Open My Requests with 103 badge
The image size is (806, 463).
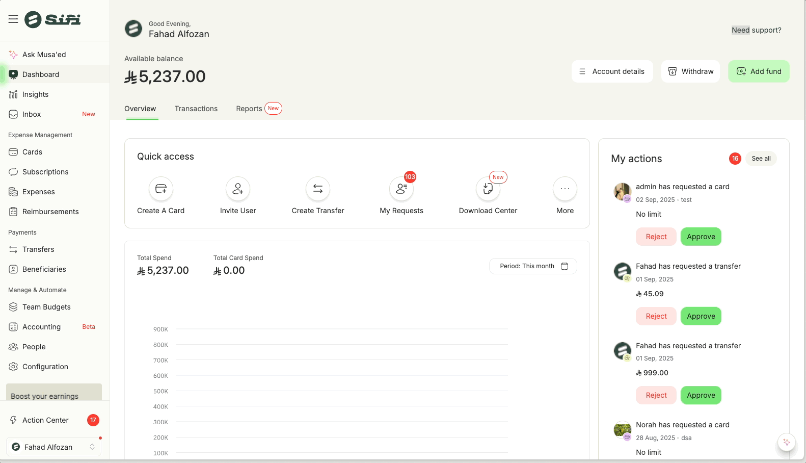[401, 189]
